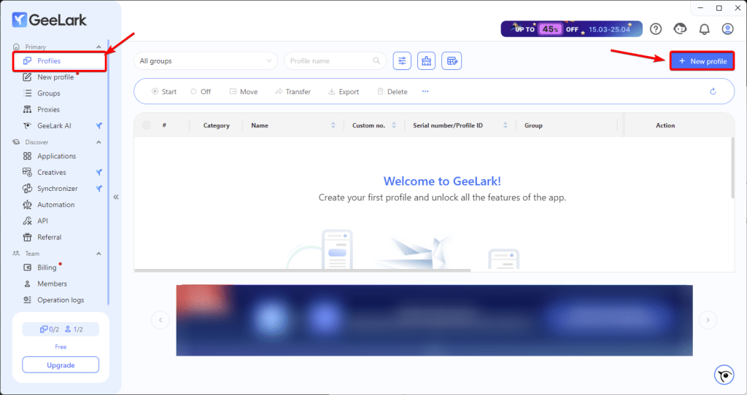Collapse the Team section

(98, 253)
